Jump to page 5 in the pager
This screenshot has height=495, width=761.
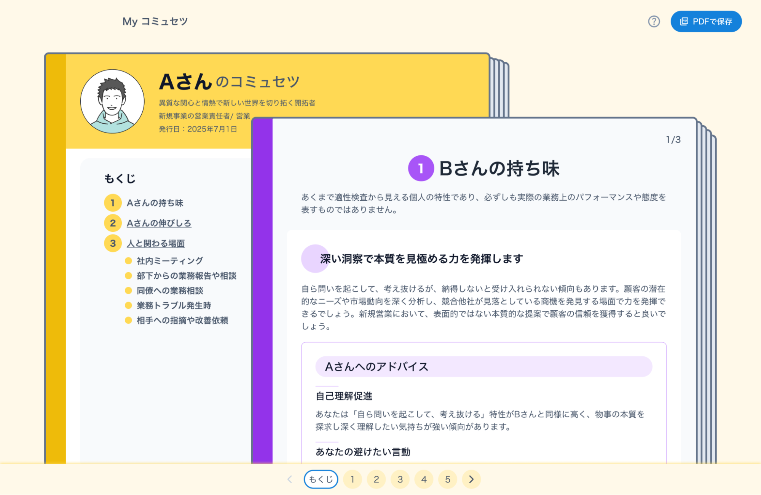pyautogui.click(x=448, y=479)
